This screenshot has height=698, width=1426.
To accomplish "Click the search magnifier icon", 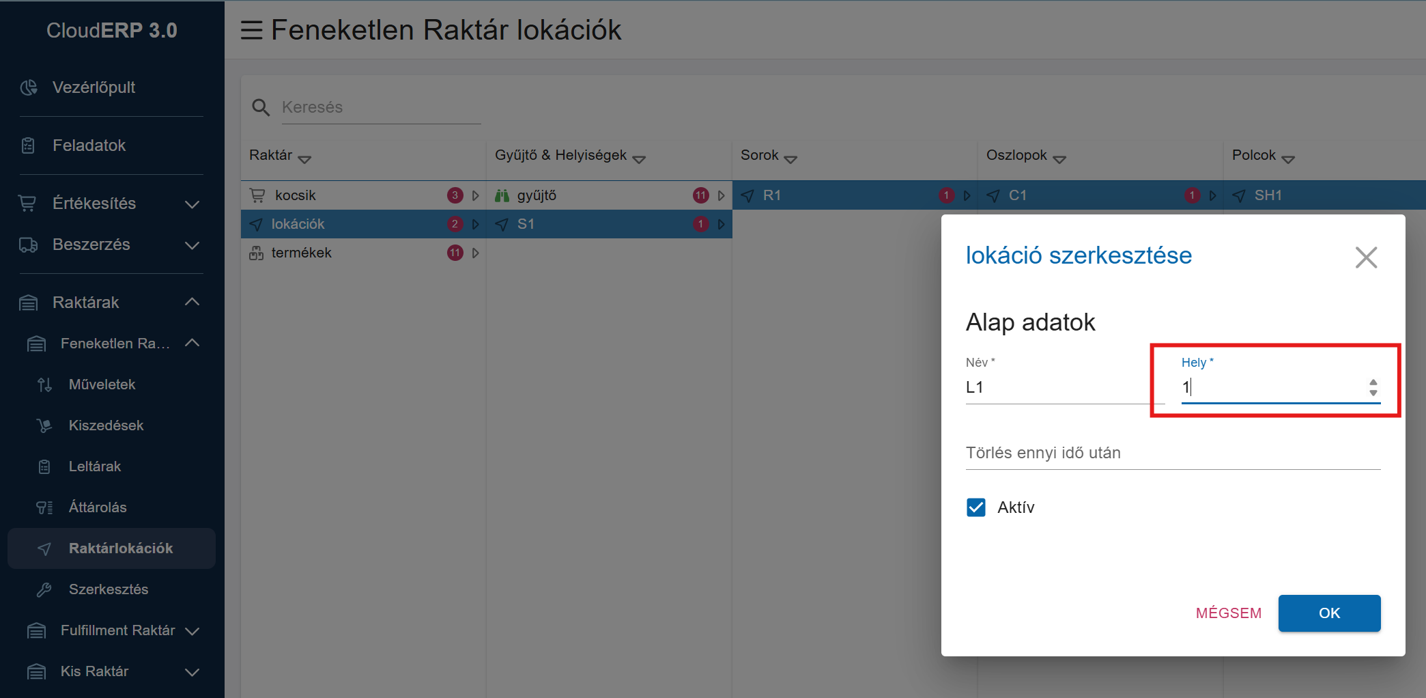I will pos(260,107).
